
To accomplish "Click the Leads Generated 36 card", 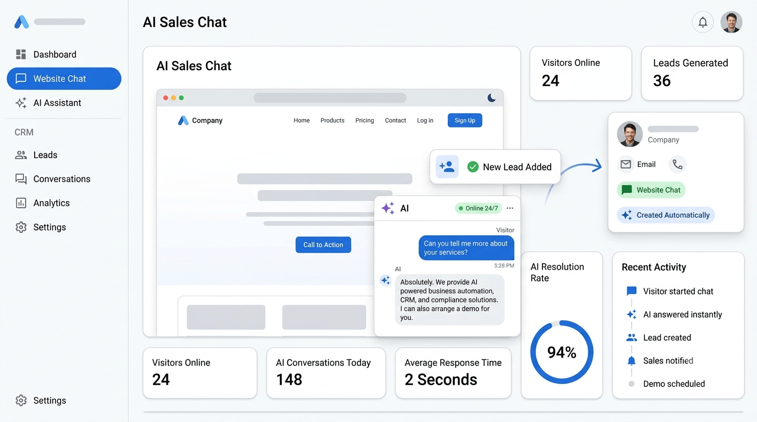I will coord(692,73).
